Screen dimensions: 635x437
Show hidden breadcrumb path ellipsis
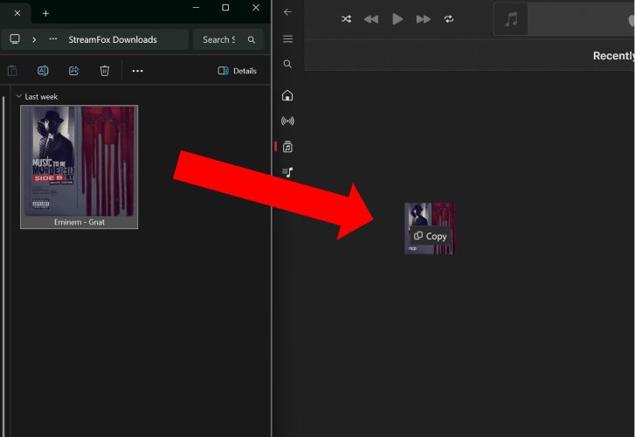tap(53, 39)
